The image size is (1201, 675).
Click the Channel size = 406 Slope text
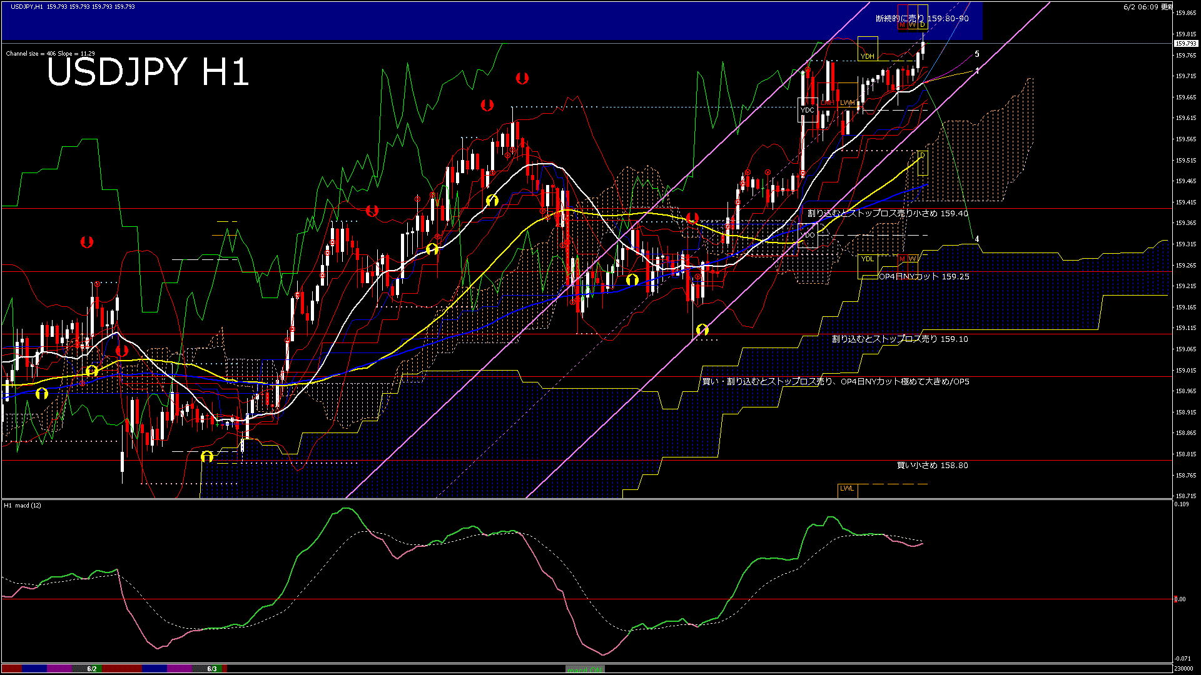click(x=50, y=54)
